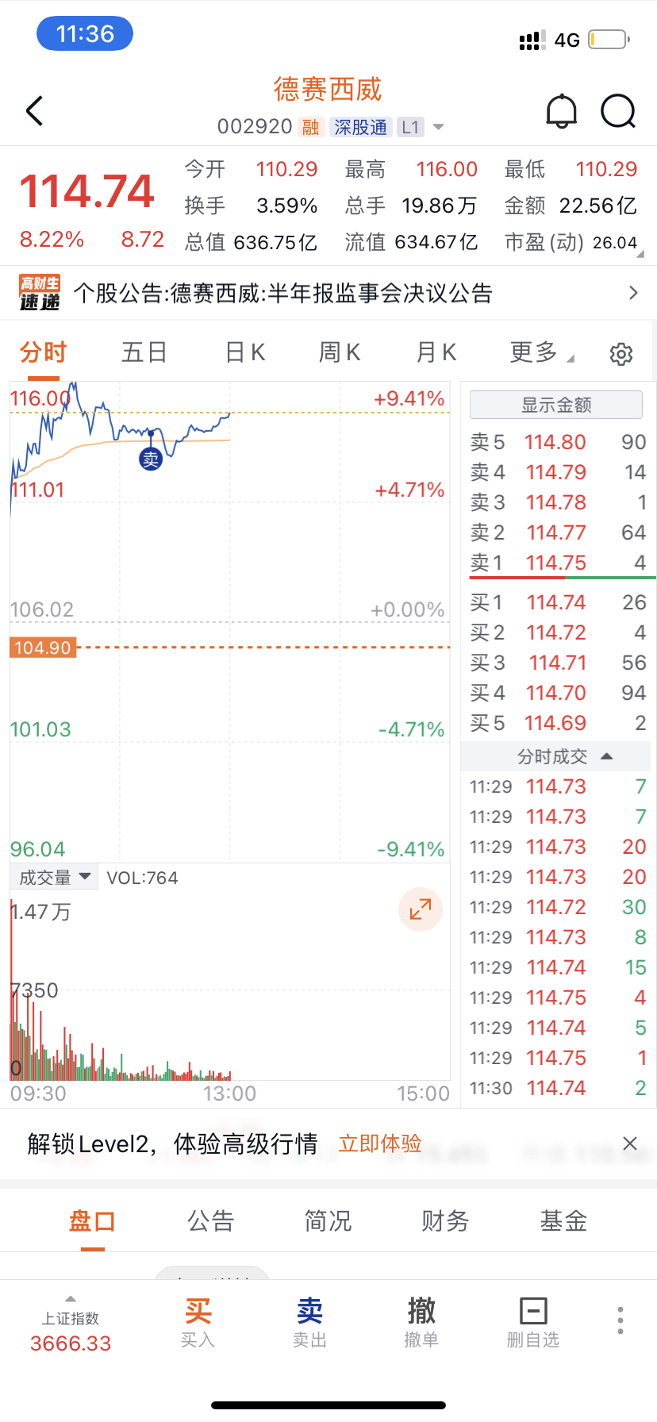Image resolution: width=657 pixels, height=1422 pixels.
Task: Click the 删自选 remove-watchlist icon
Action: click(x=533, y=1322)
